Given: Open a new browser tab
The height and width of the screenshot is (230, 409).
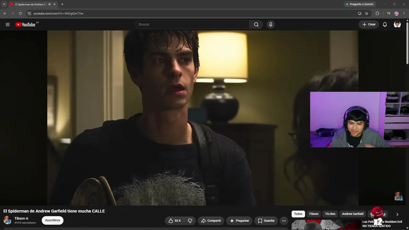Looking at the screenshot, I should coord(62,4).
